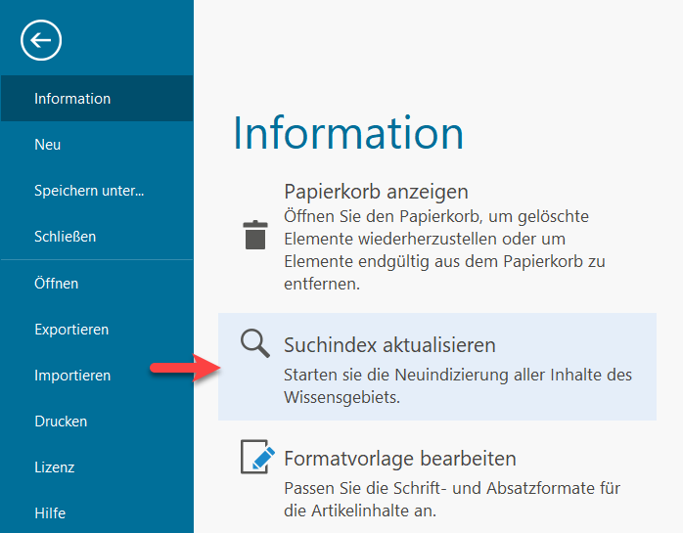
Task: Open the Öffnen menu item
Action: pyautogui.click(x=56, y=284)
